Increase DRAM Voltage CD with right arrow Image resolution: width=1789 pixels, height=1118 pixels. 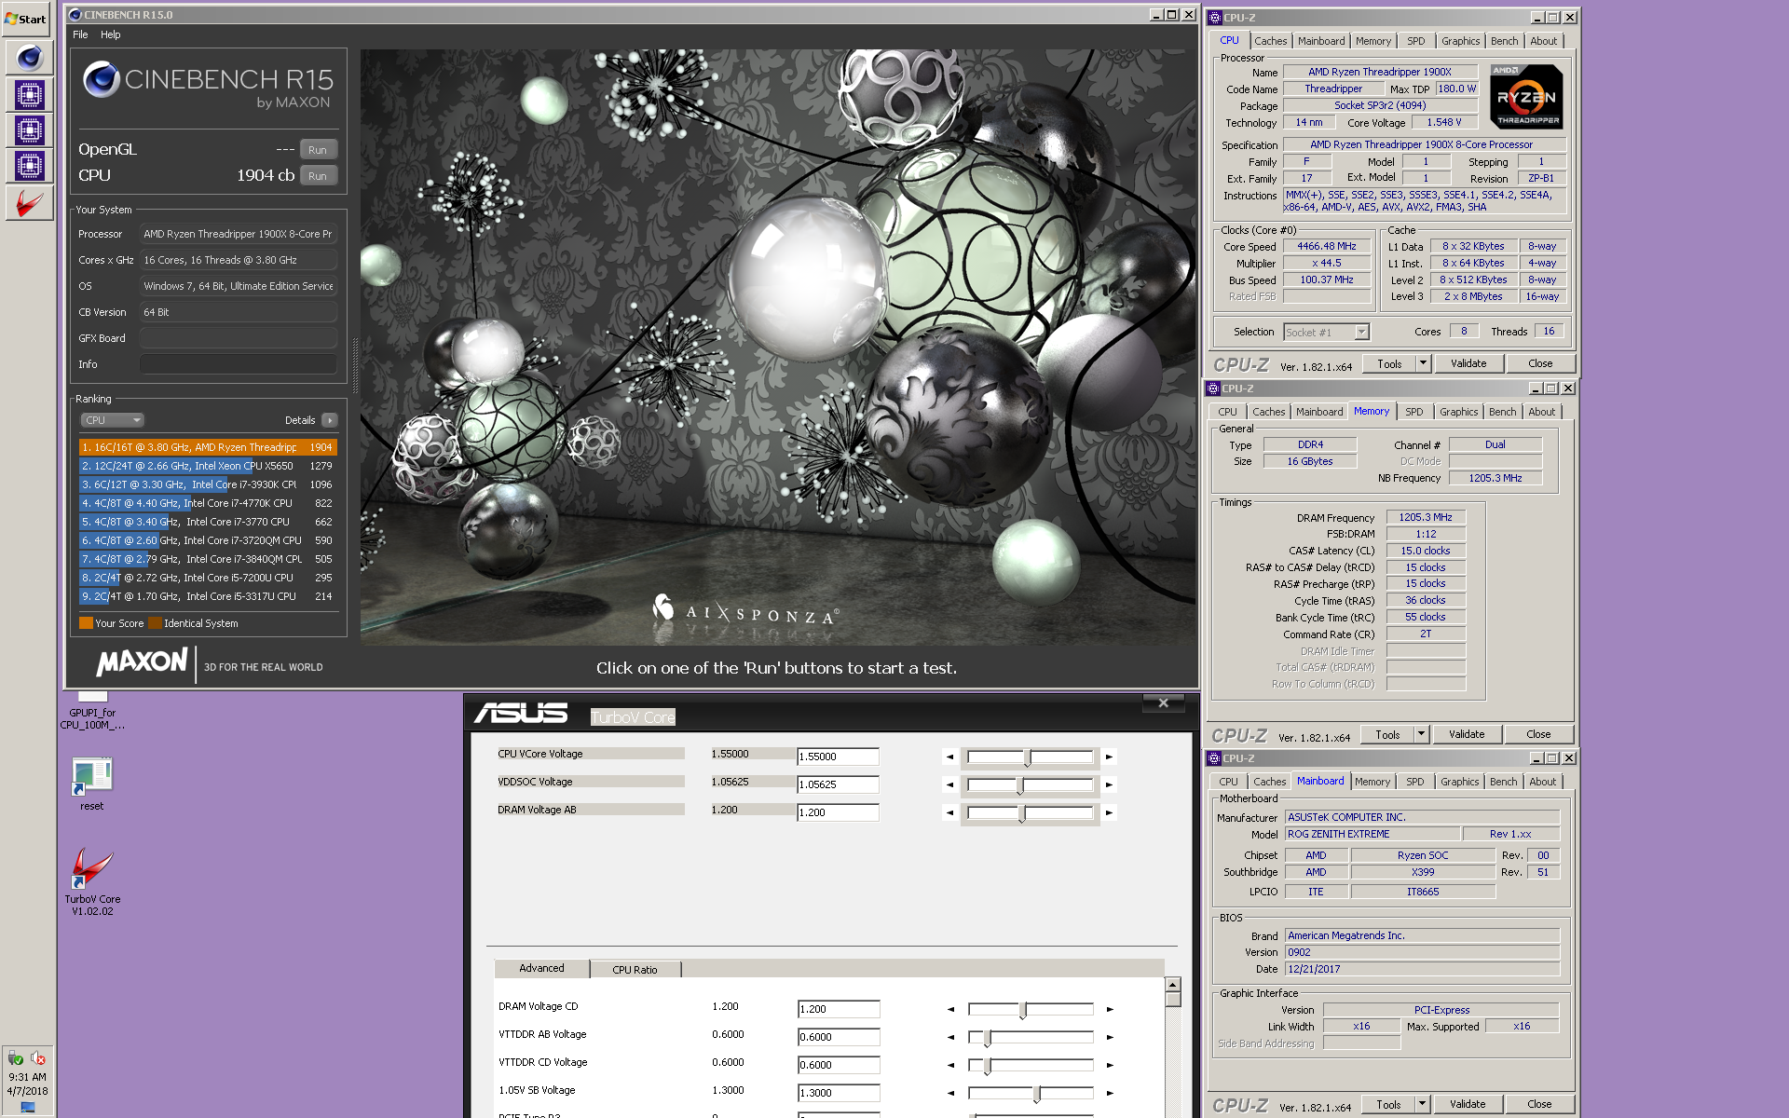(1110, 1009)
